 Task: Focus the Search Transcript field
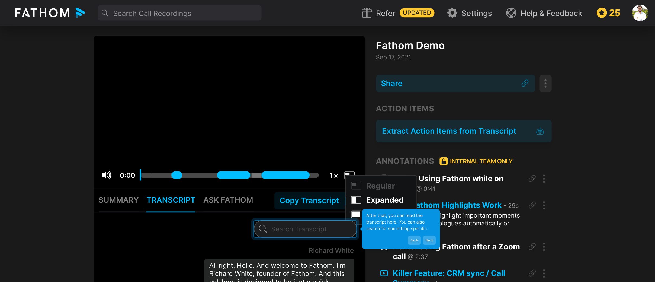[305, 229]
